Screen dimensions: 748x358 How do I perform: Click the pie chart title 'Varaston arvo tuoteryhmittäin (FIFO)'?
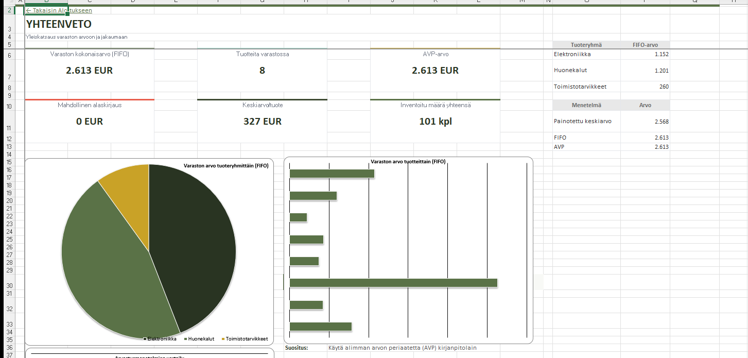tap(226, 166)
